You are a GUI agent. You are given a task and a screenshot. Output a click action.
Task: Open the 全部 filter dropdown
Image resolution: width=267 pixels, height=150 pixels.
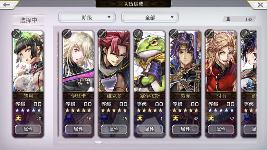pos(150,17)
